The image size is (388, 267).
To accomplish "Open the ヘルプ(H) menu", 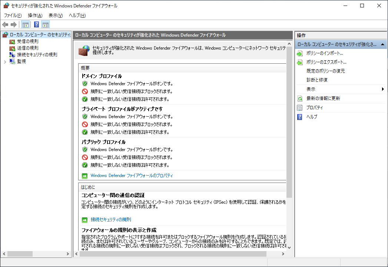I will [77, 16].
